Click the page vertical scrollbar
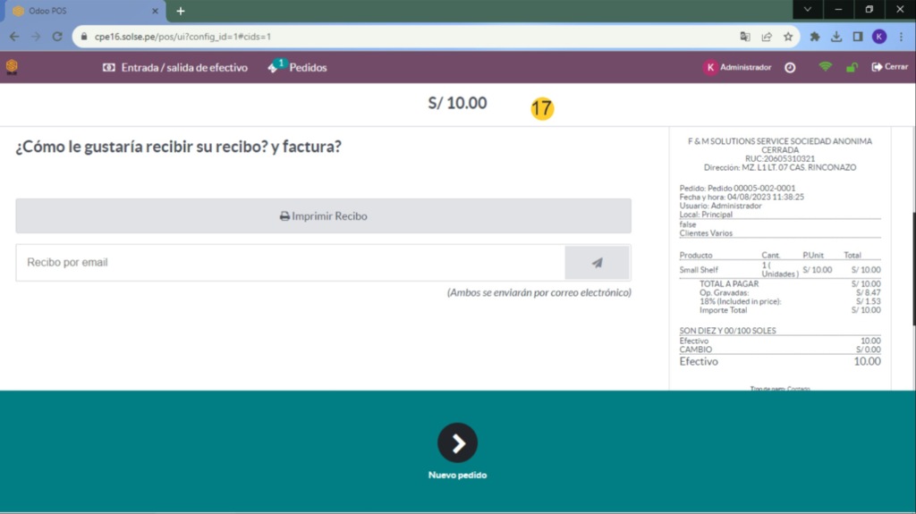Viewport: 916px width, 514px height. [912, 268]
